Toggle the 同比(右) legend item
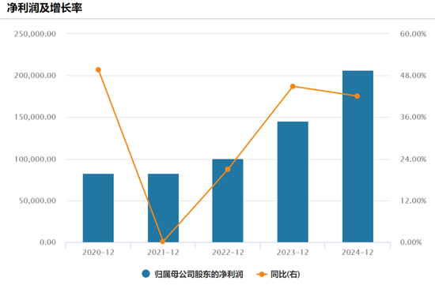This screenshot has height=285, width=435. click(278, 274)
